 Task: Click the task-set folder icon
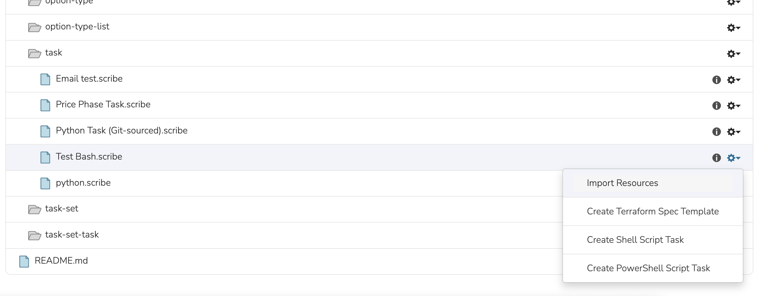click(34, 209)
